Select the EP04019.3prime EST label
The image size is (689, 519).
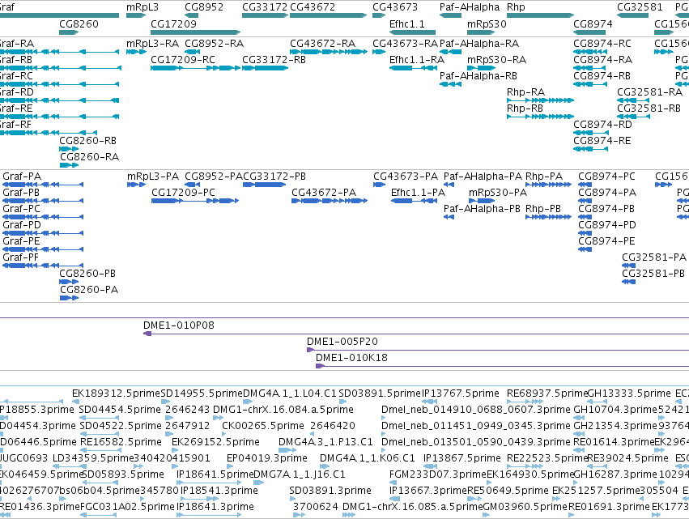tap(267, 458)
